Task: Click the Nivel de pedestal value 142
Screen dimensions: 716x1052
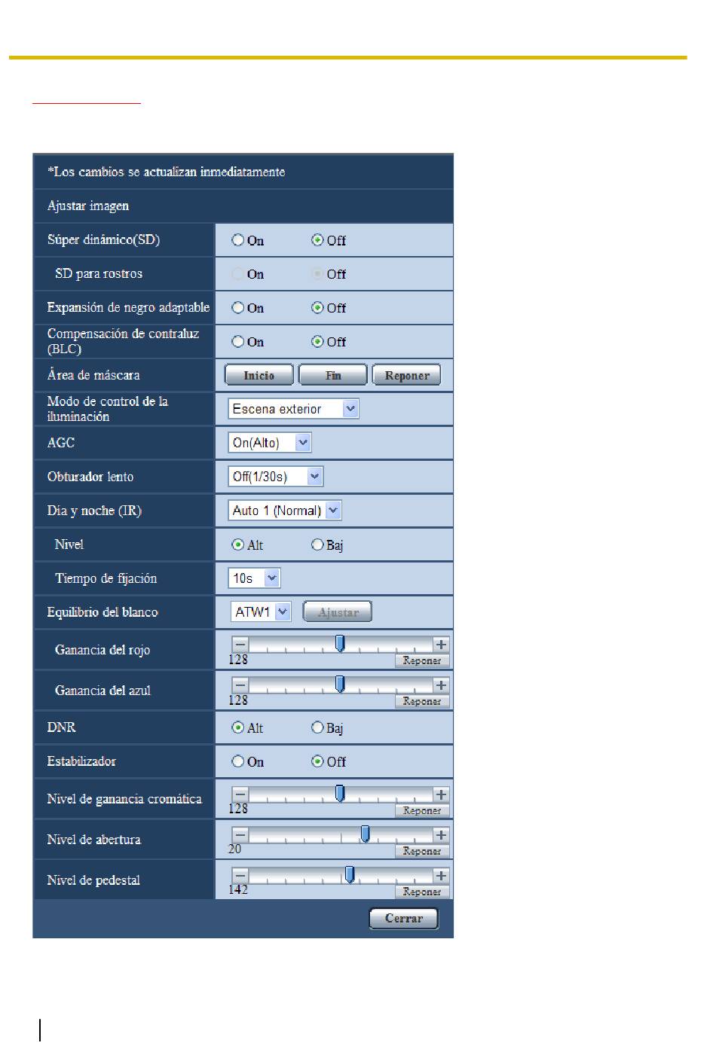Action: click(x=238, y=889)
